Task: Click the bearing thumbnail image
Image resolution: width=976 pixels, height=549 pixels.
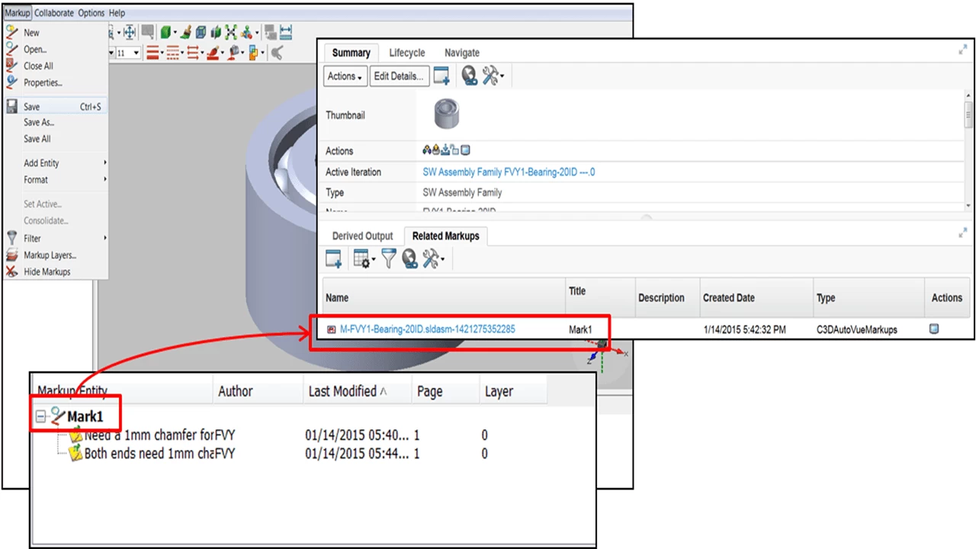Action: click(x=447, y=115)
